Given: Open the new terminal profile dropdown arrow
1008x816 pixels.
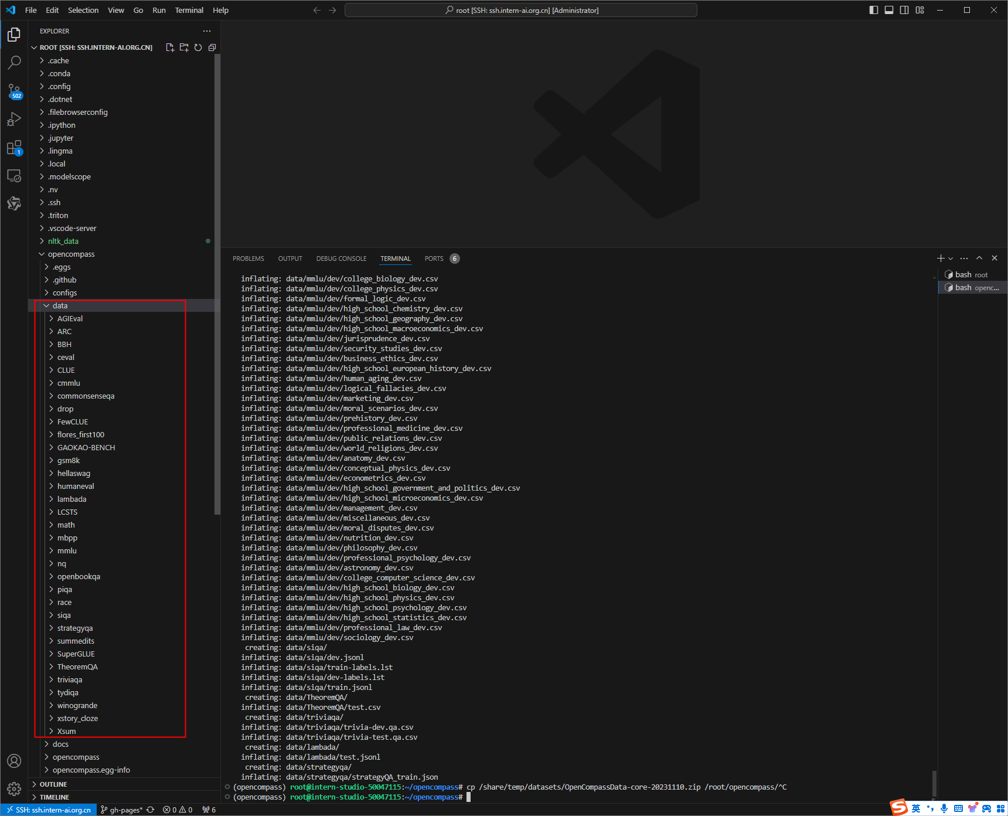Looking at the screenshot, I should coord(951,259).
